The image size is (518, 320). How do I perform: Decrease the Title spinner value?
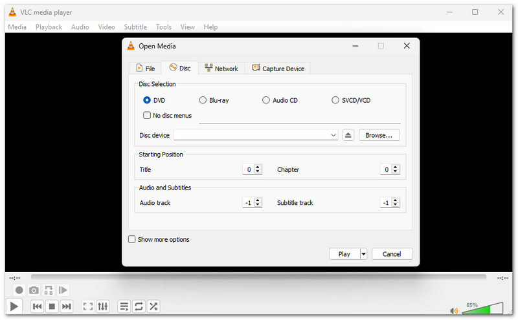[258, 171]
